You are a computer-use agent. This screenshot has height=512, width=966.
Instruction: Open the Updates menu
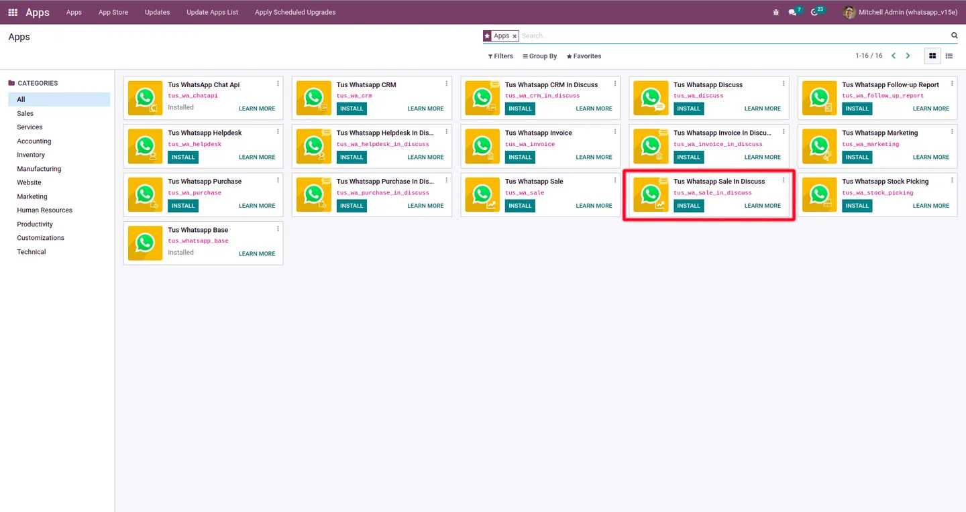pos(158,12)
